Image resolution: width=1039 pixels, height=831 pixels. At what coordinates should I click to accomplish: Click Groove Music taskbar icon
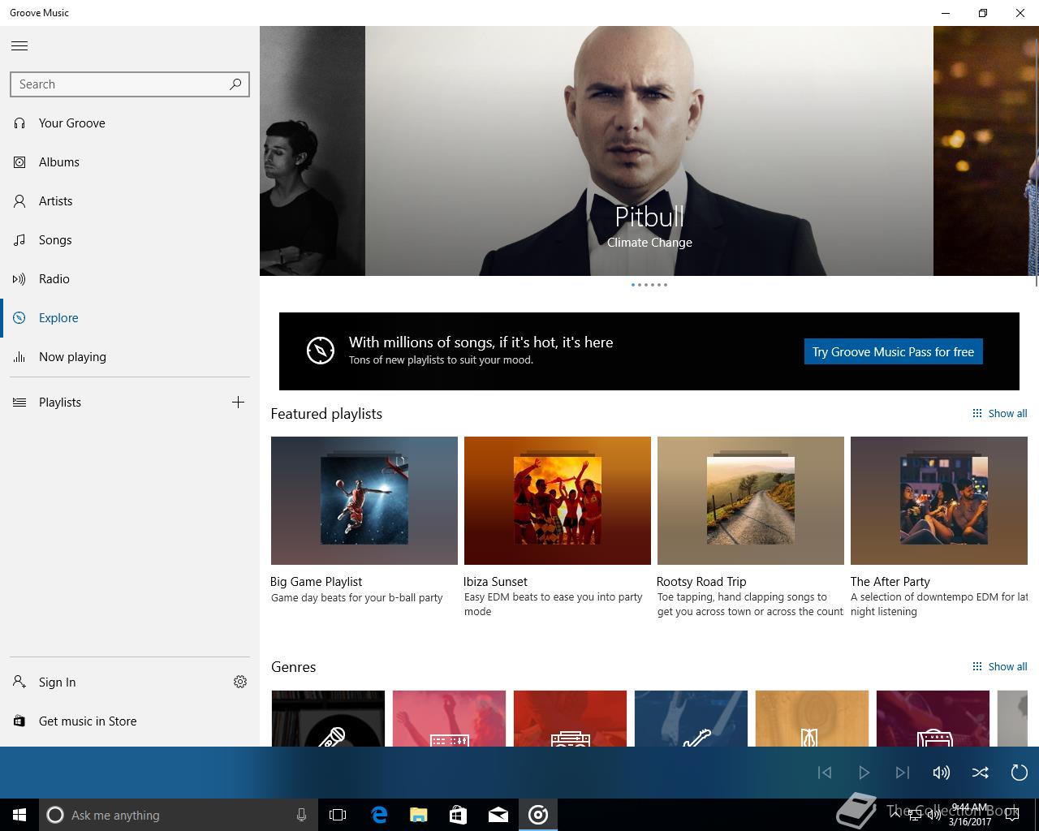click(x=538, y=815)
